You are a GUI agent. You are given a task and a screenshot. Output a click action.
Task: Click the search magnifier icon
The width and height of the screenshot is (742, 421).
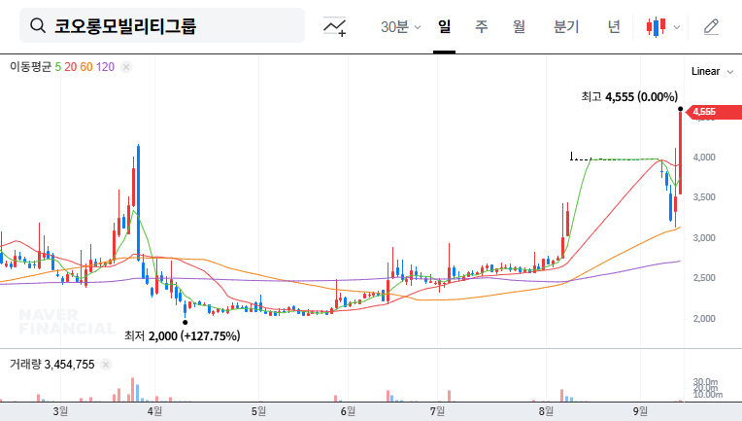(x=37, y=25)
